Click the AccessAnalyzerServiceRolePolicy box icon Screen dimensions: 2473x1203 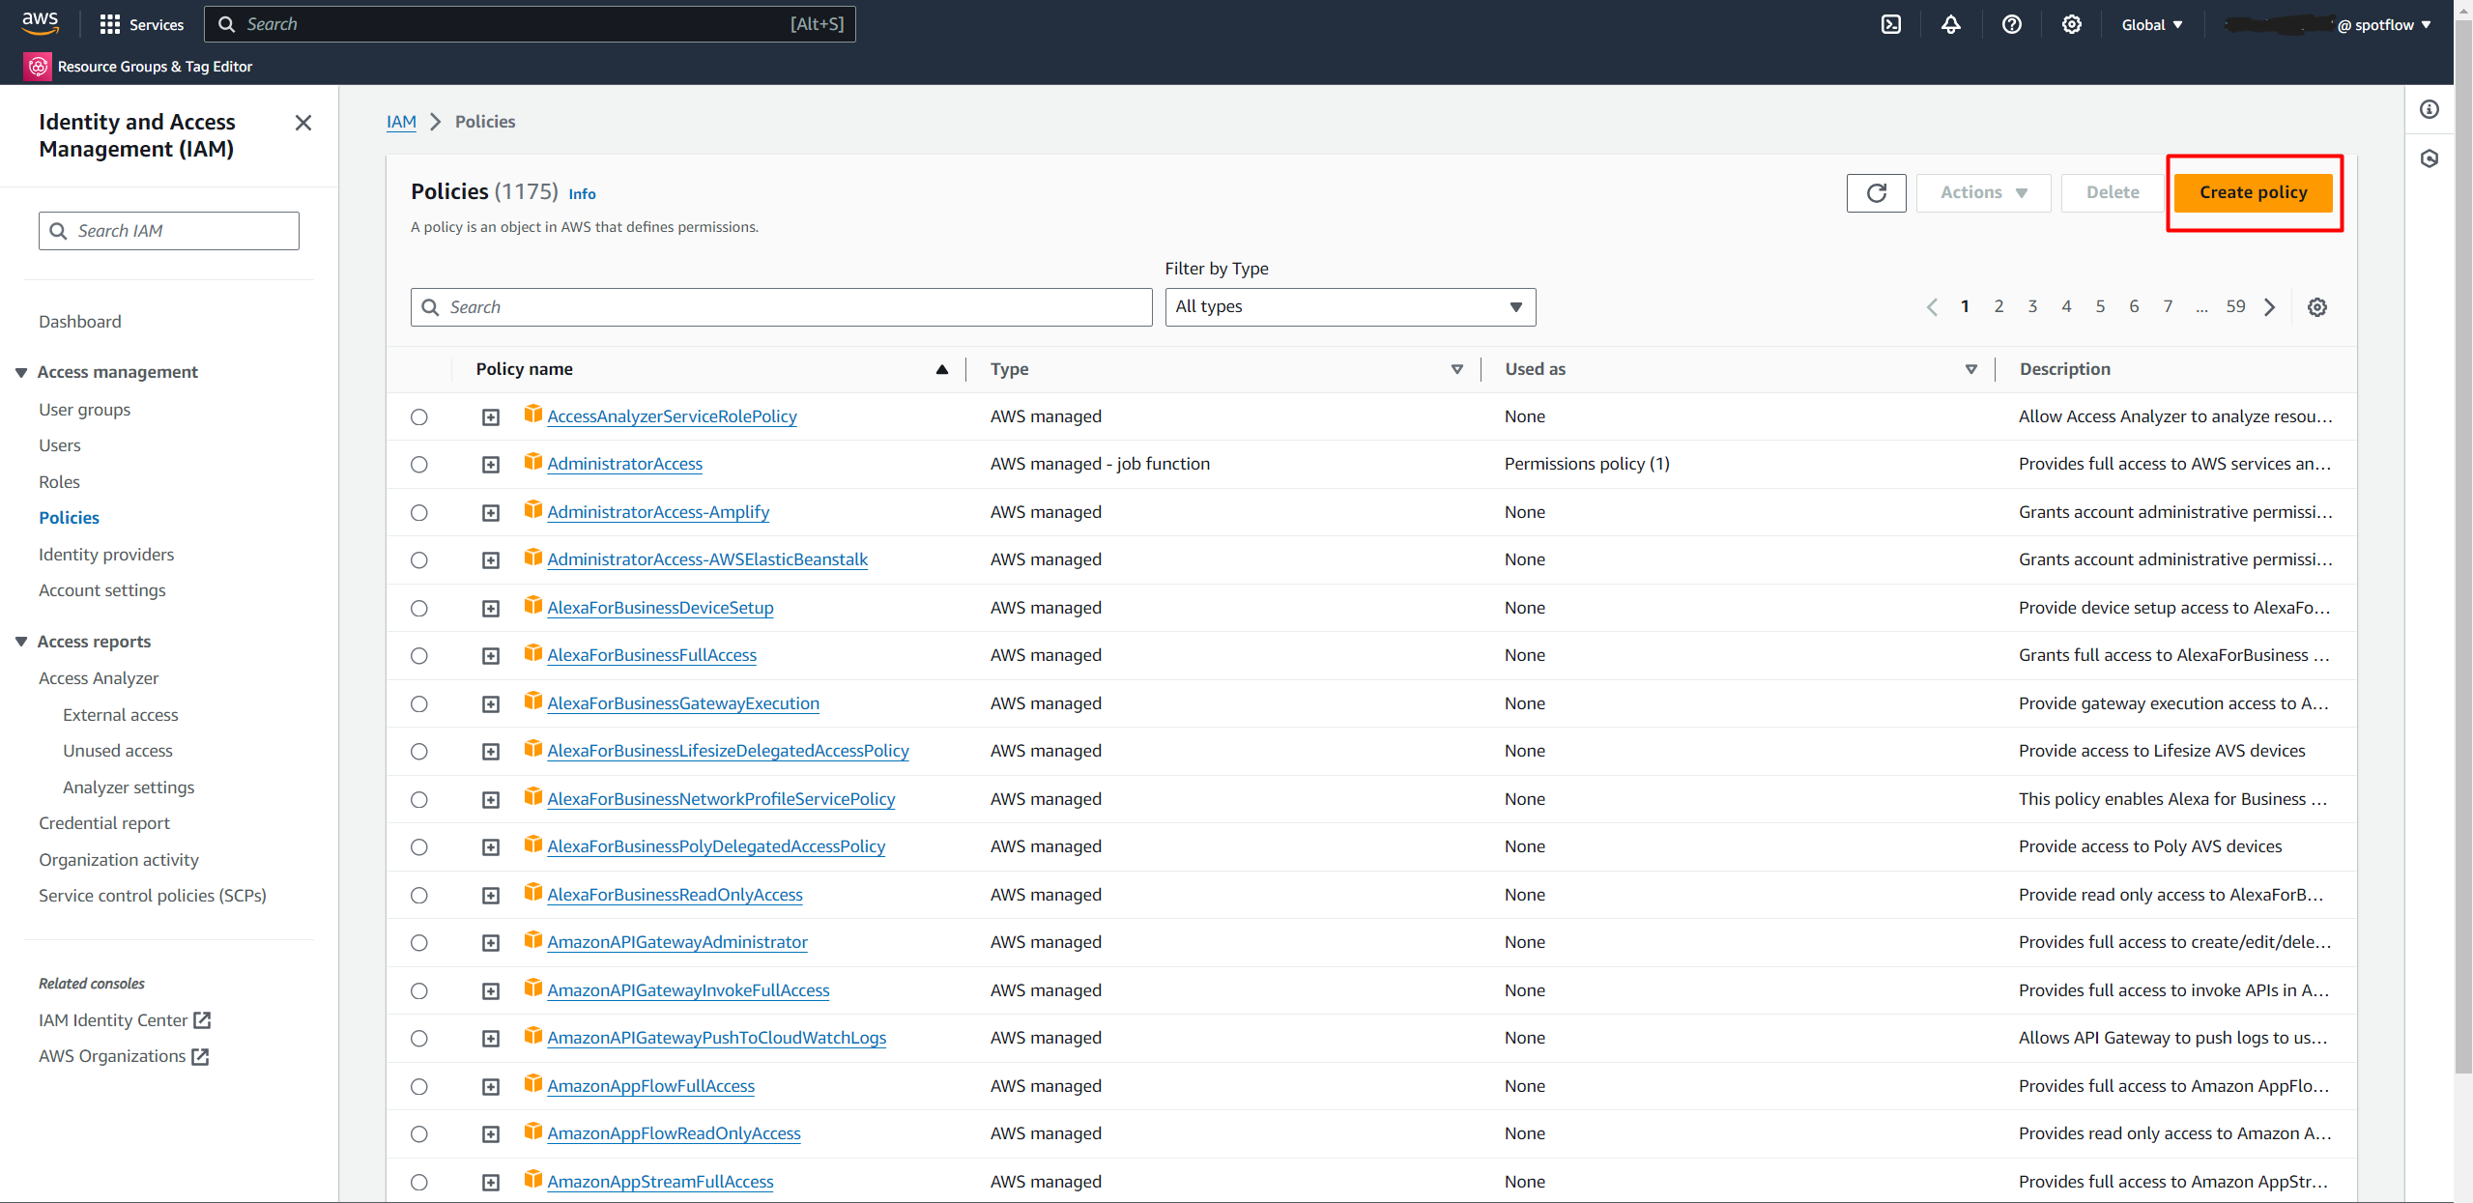[533, 415]
